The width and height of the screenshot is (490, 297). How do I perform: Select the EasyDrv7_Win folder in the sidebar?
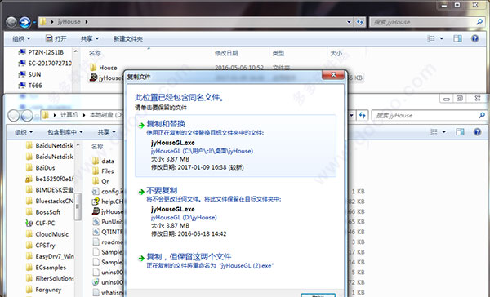[x=50, y=256]
